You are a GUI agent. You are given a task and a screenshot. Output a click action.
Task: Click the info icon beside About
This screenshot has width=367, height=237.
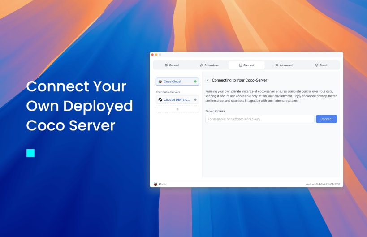(316, 65)
